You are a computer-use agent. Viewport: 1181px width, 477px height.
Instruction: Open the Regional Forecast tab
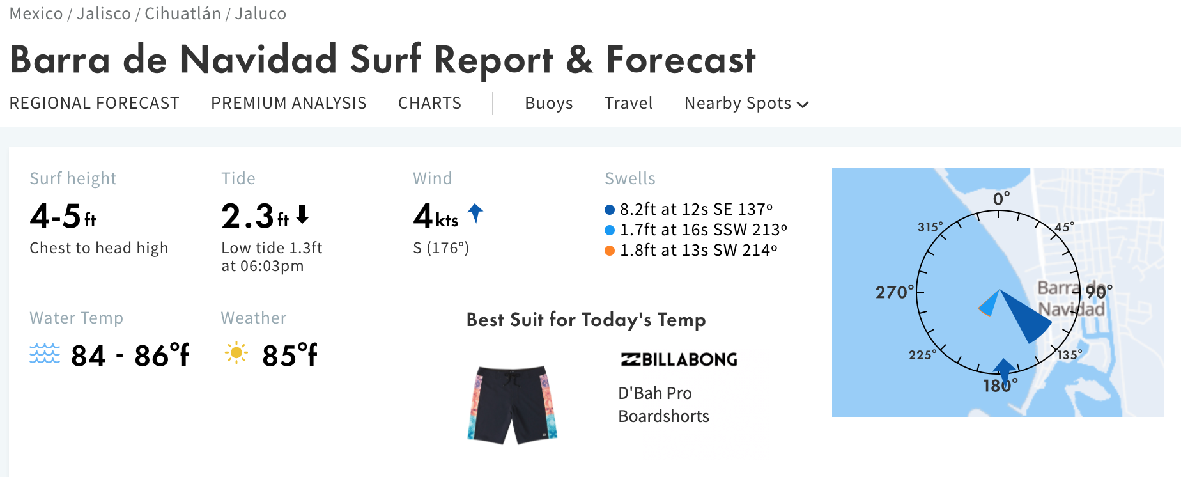[94, 103]
